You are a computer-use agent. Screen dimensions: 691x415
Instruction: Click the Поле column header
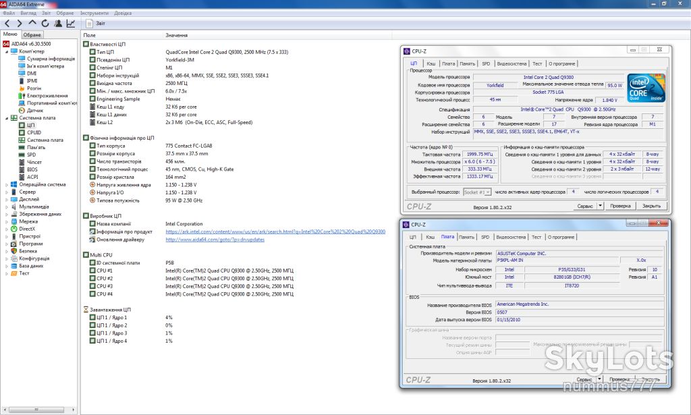pyautogui.click(x=90, y=35)
